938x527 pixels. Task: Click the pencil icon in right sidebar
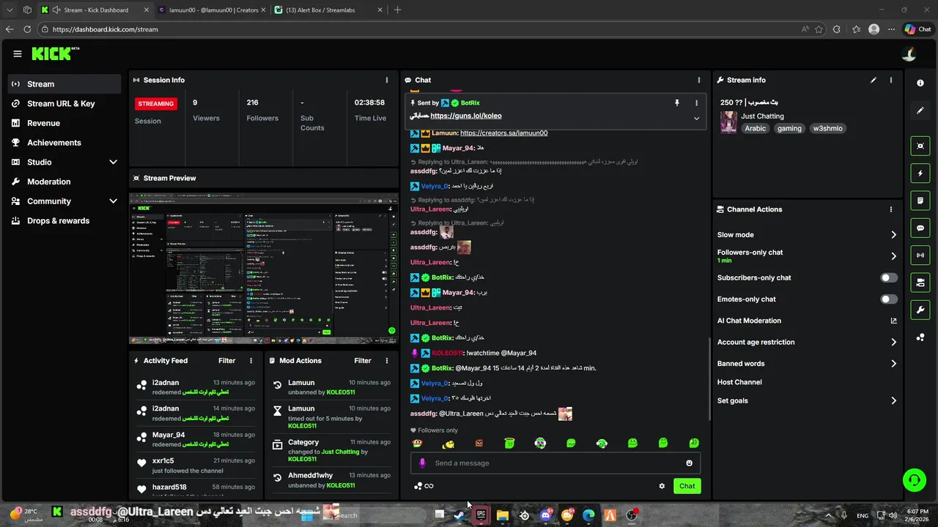coord(920,111)
